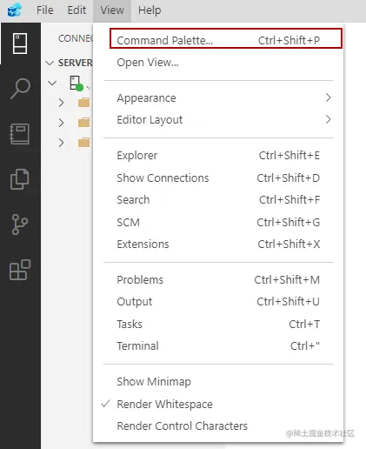Viewport: 366px width, 449px height.
Task: Close the open View menu
Action: point(112,10)
